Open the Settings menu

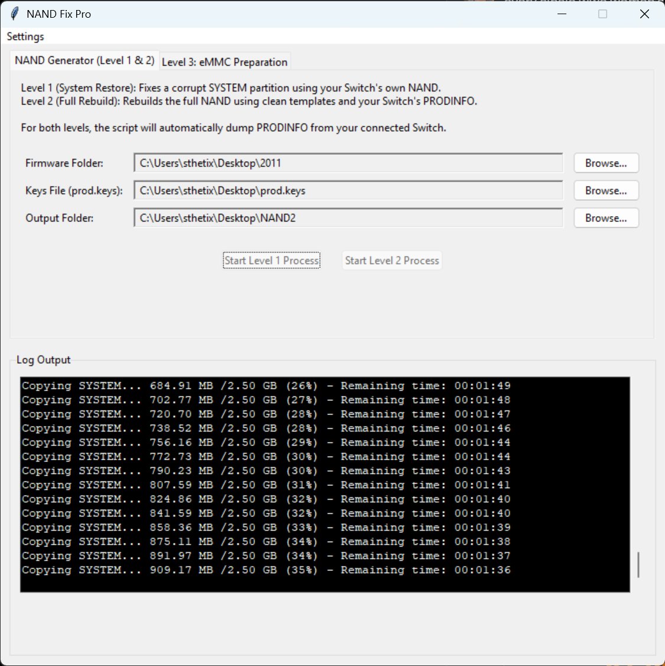click(25, 37)
